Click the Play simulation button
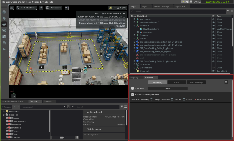The width and height of the screenshot is (234, 141). 4,49
